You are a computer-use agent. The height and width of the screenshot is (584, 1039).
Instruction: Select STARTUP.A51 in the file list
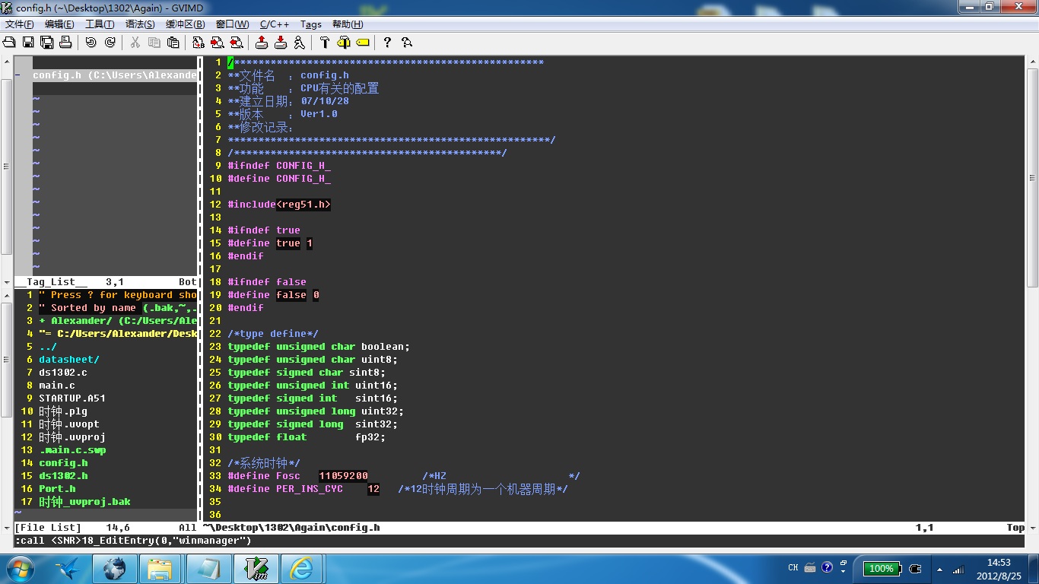pyautogui.click(x=72, y=398)
